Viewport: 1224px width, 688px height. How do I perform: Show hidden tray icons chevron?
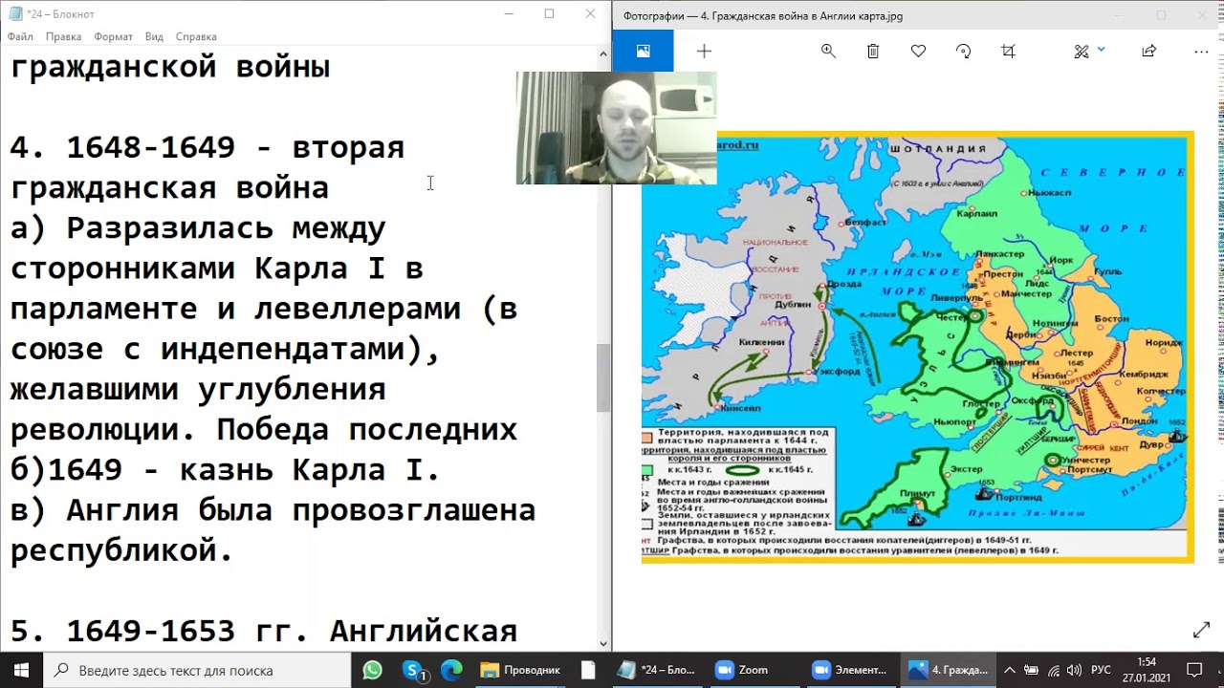[x=1008, y=670]
